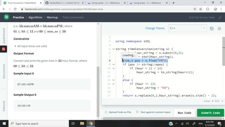Open the Editorial side tab
Image resolution: width=225 pixels, height=127 pixels.
(x=4, y=106)
